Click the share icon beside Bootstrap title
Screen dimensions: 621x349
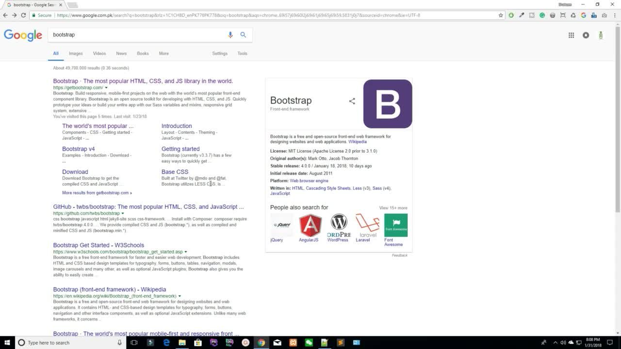pyautogui.click(x=352, y=101)
